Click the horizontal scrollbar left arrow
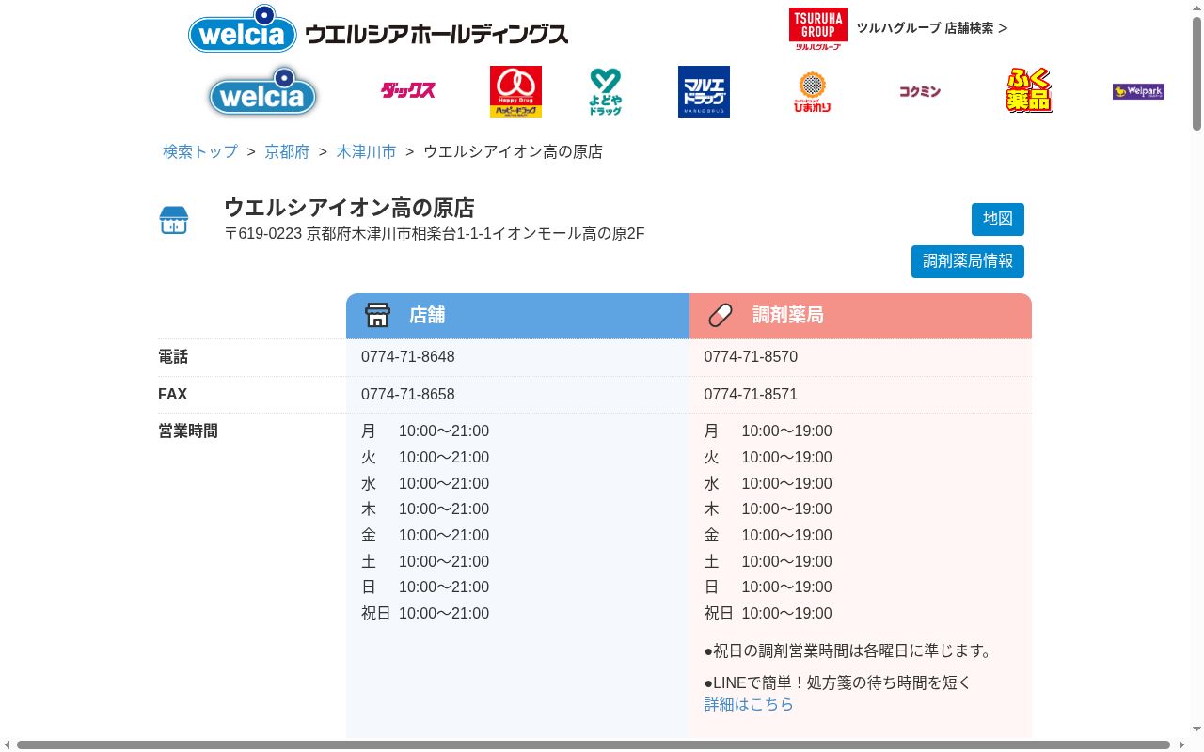The width and height of the screenshot is (1204, 752). [8, 745]
